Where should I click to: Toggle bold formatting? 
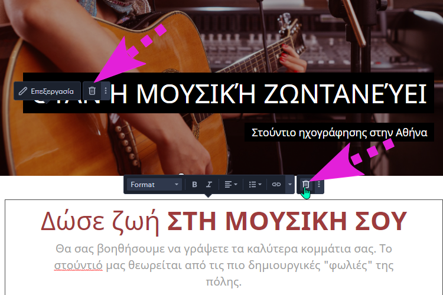pos(194,185)
